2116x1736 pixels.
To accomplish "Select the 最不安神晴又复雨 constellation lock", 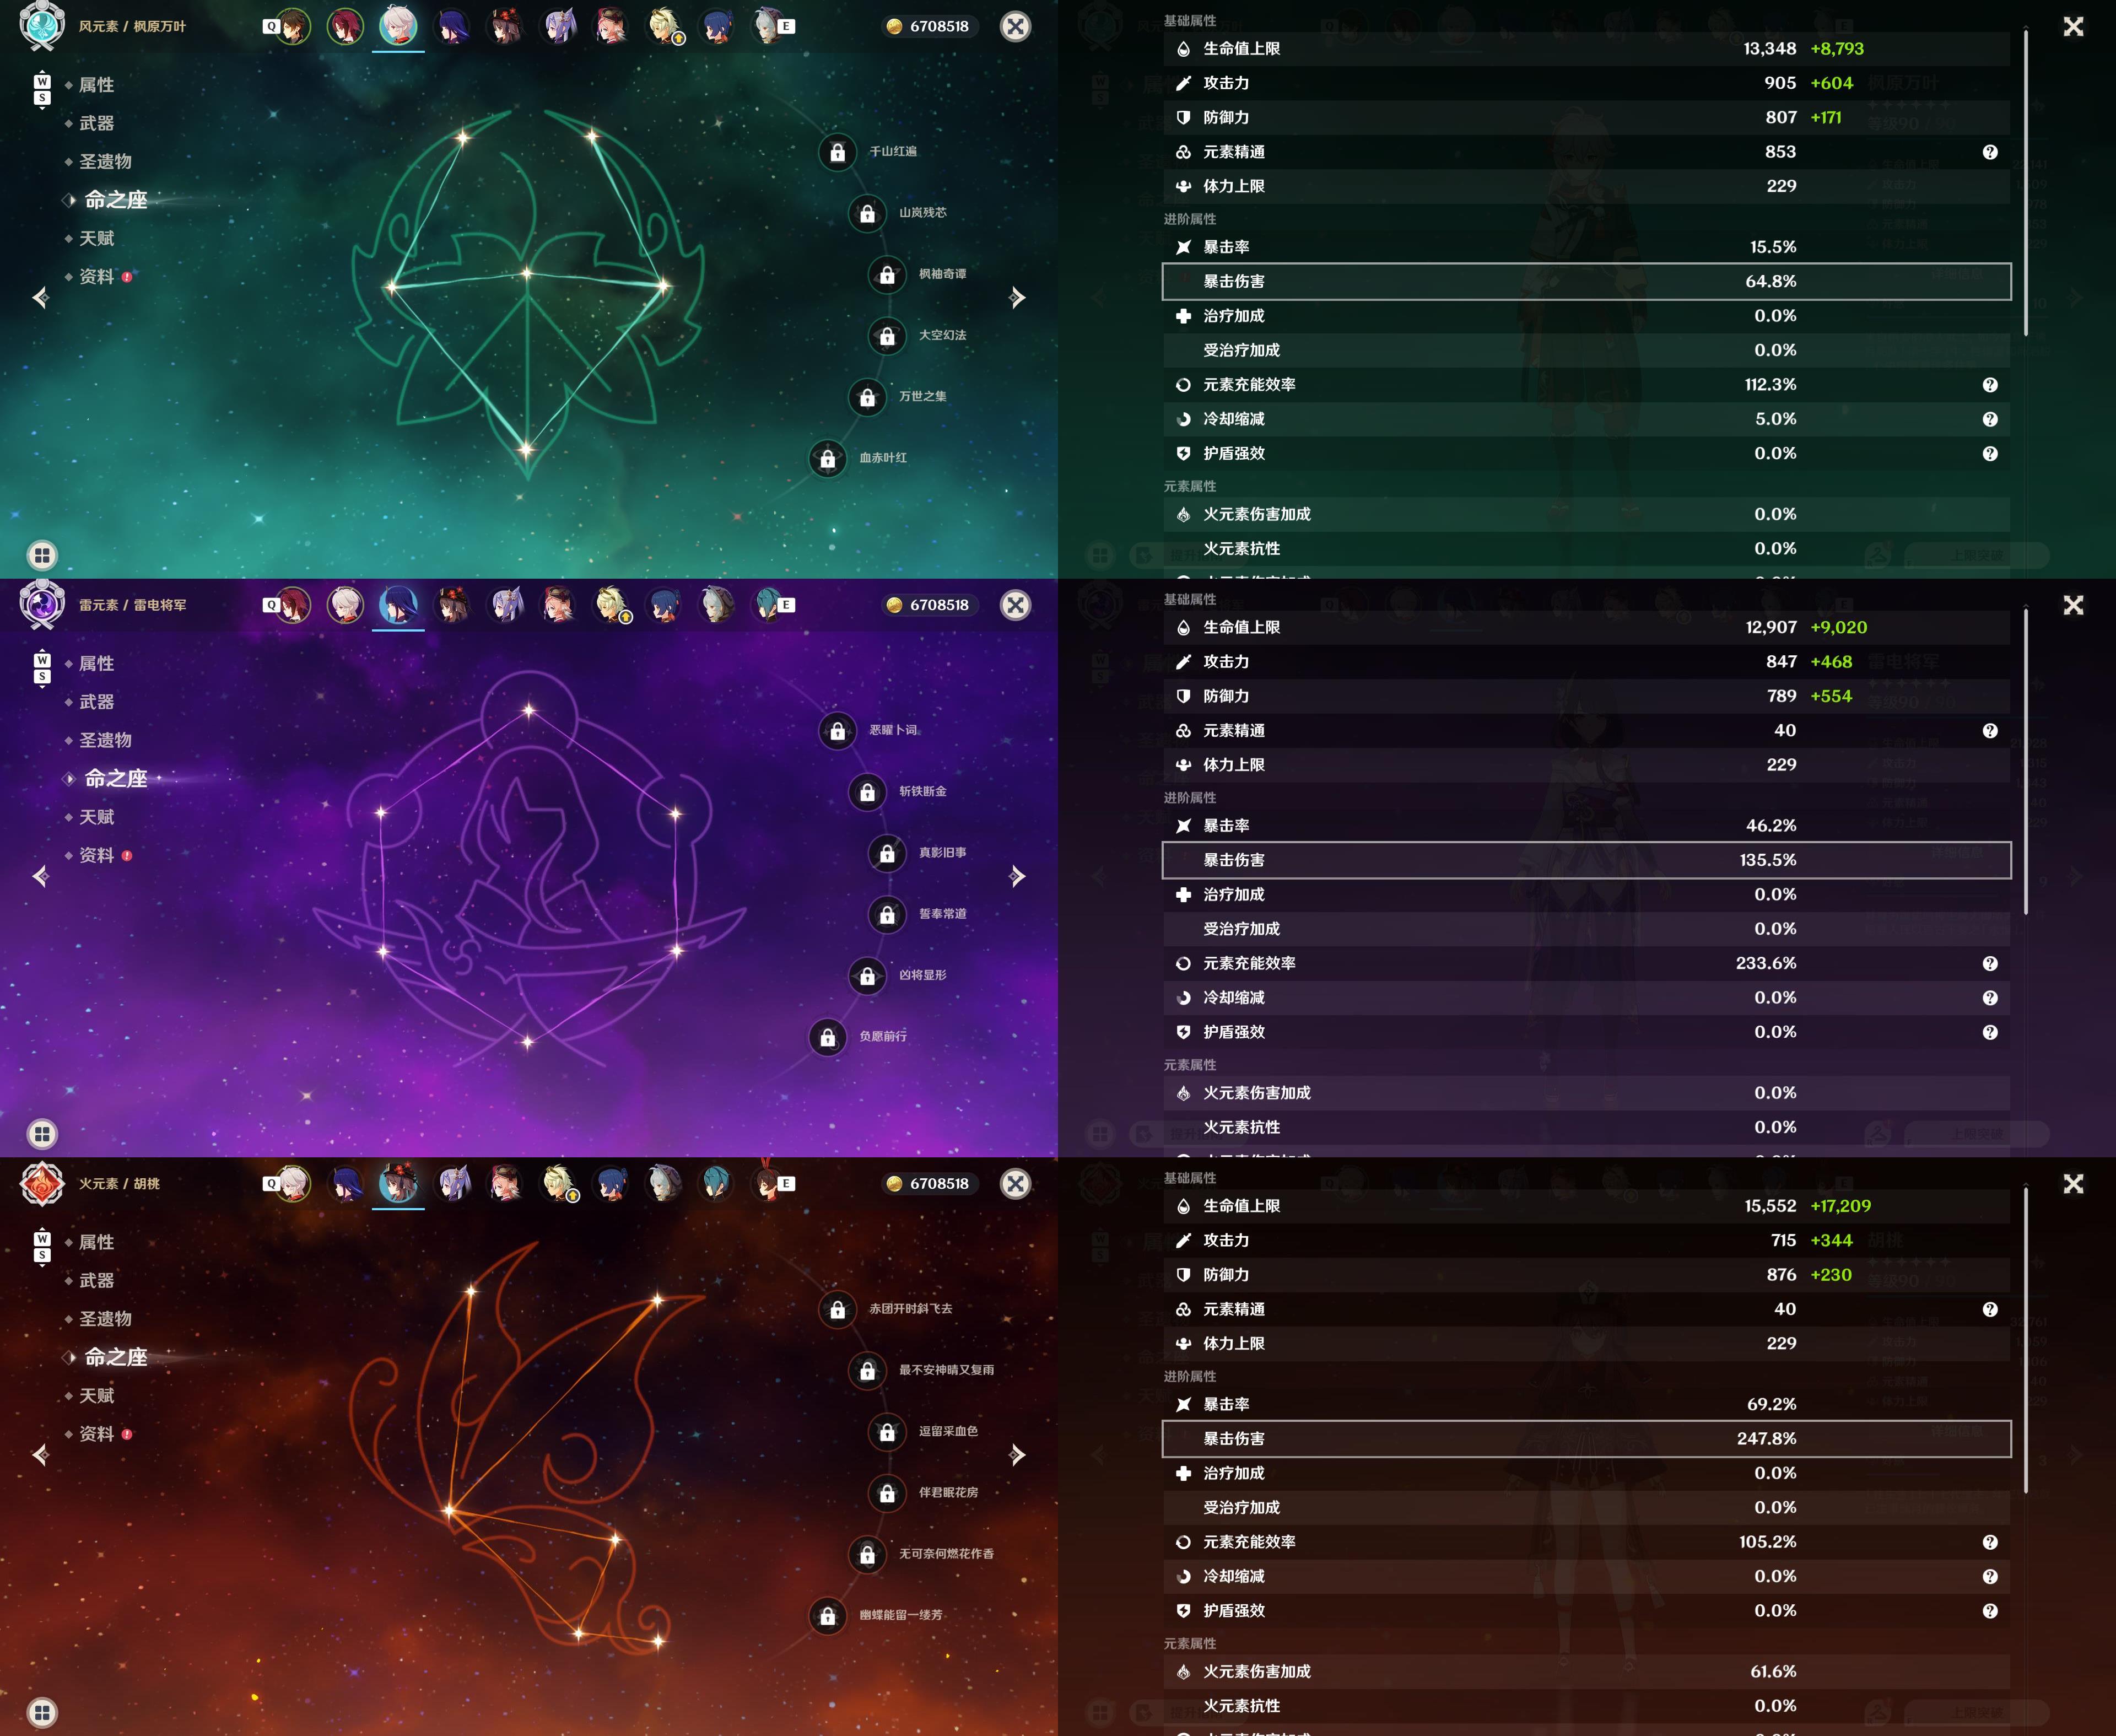I will (x=867, y=1370).
